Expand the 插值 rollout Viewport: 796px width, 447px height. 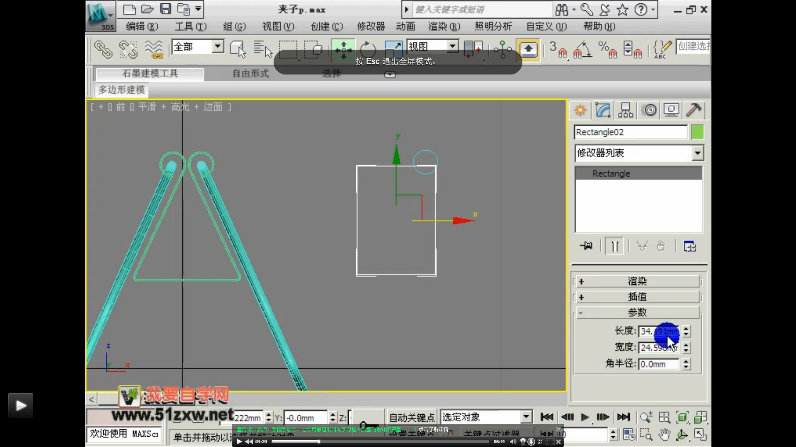coord(637,297)
